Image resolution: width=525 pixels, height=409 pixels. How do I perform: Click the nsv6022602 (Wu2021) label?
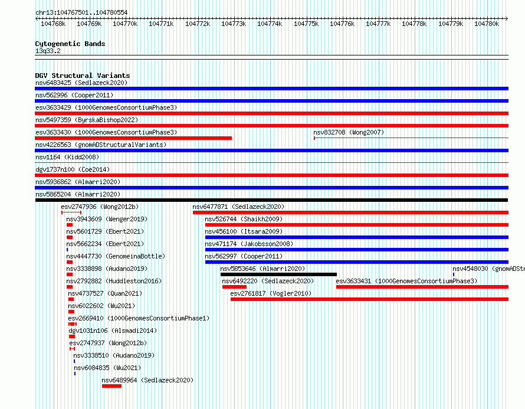[x=101, y=306]
